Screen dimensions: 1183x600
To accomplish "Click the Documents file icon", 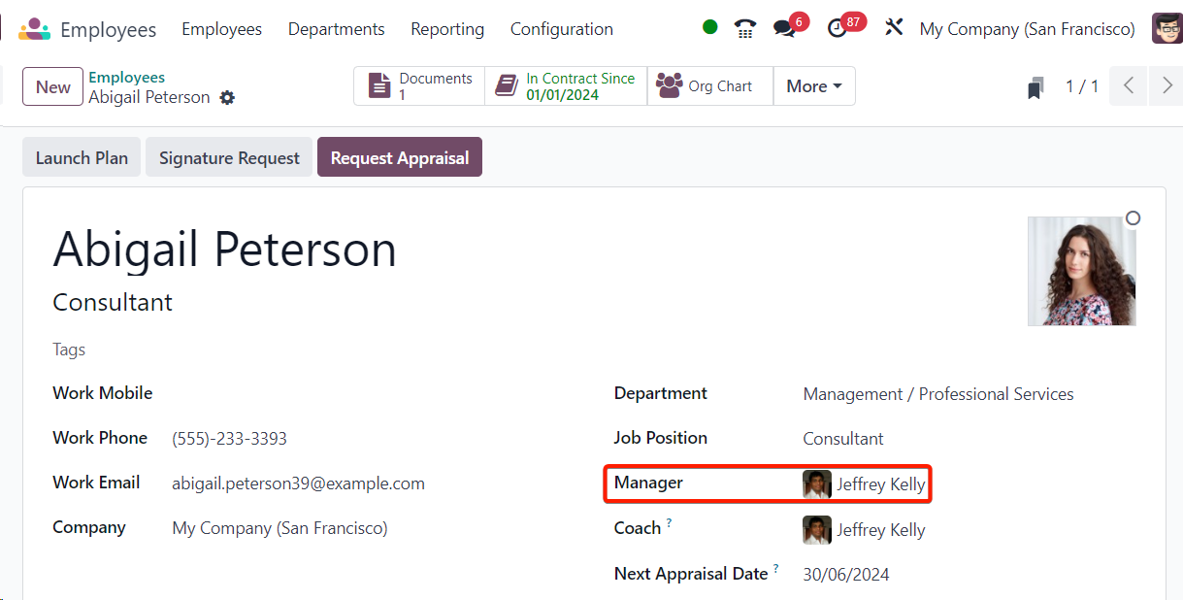I will (379, 86).
